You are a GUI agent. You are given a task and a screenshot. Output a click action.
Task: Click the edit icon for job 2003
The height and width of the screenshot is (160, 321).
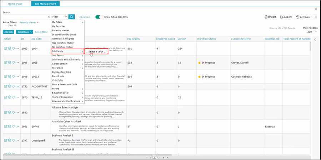tap(6, 48)
